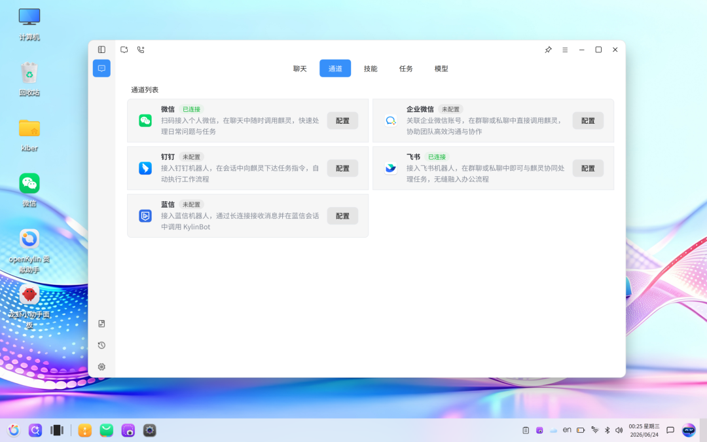Click 配置 for 飞书
Viewport: 707px width, 442px height.
click(x=588, y=168)
